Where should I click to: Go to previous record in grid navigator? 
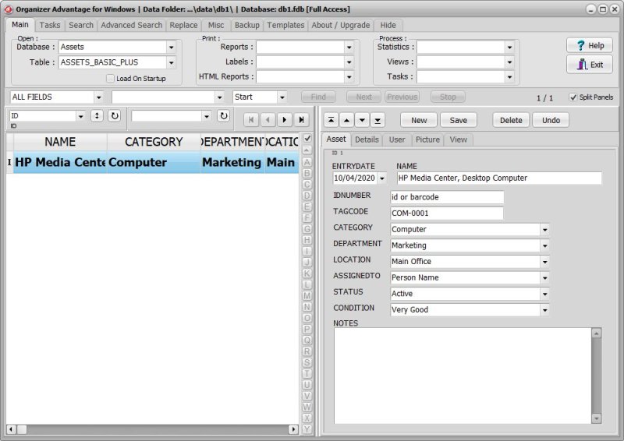pos(268,120)
